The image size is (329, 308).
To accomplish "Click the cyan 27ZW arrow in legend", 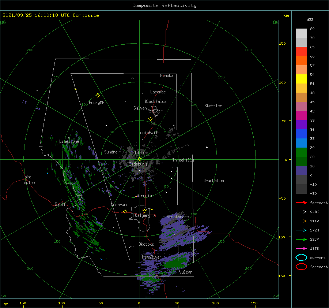I will click(x=301, y=230).
